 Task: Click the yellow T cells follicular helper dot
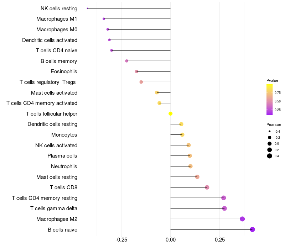(x=171, y=113)
